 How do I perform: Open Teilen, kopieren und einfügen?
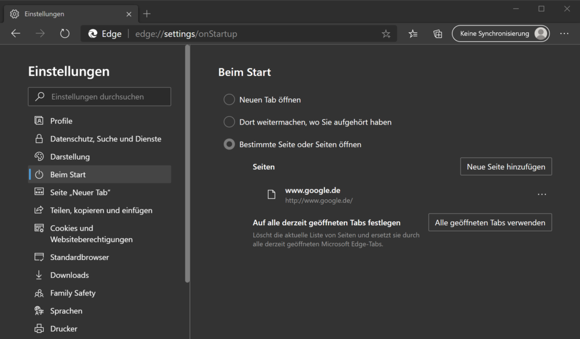[100, 211]
